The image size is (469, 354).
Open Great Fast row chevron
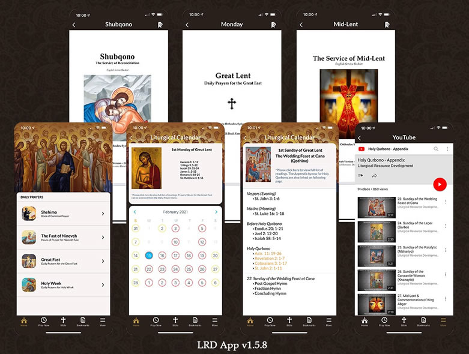103,261
